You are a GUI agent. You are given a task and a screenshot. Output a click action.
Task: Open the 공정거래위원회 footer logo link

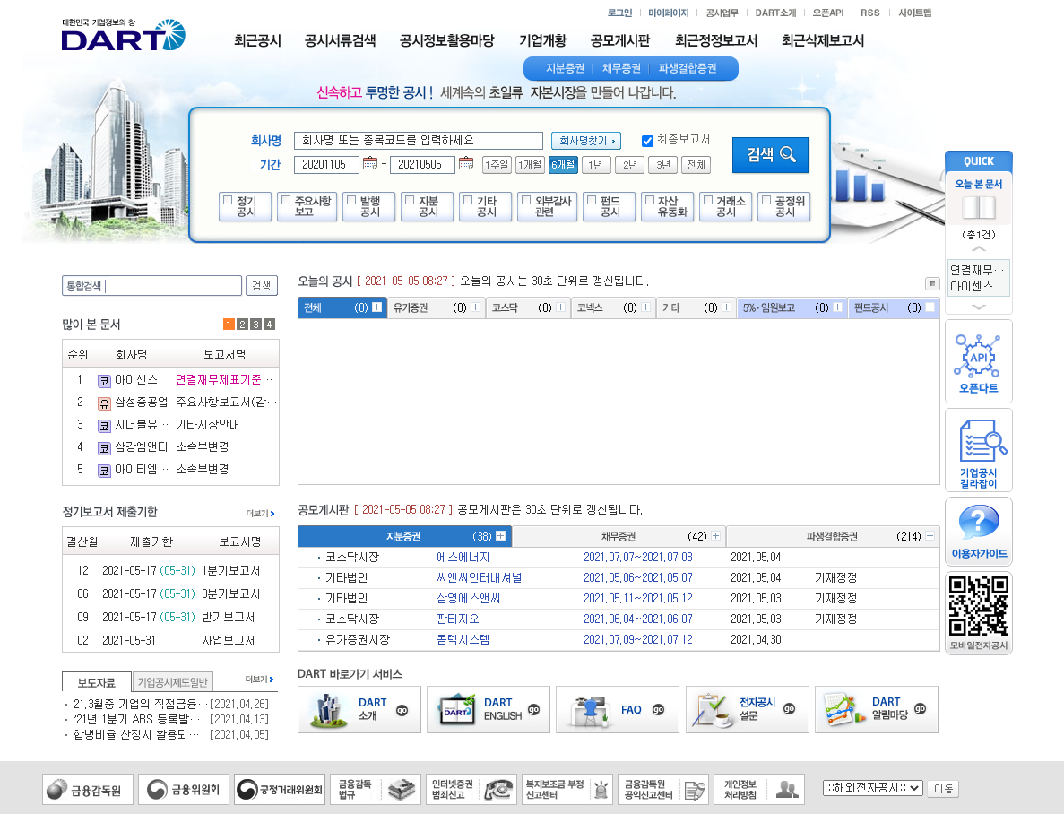[280, 789]
